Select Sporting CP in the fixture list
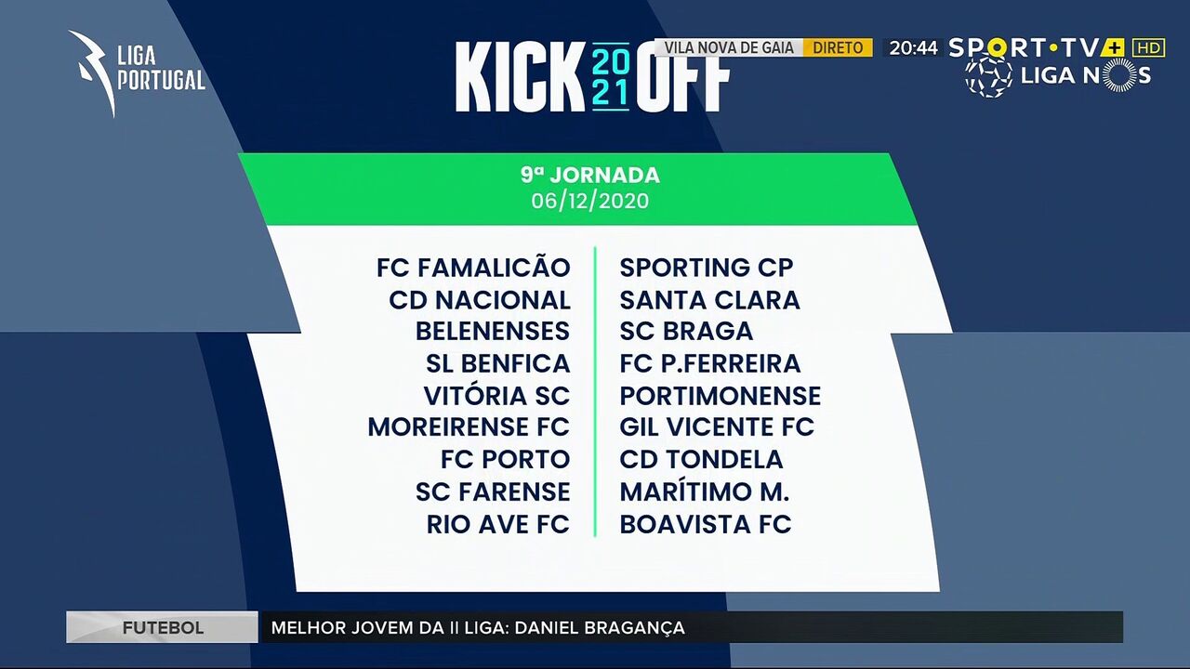This screenshot has width=1190, height=669. (x=707, y=268)
